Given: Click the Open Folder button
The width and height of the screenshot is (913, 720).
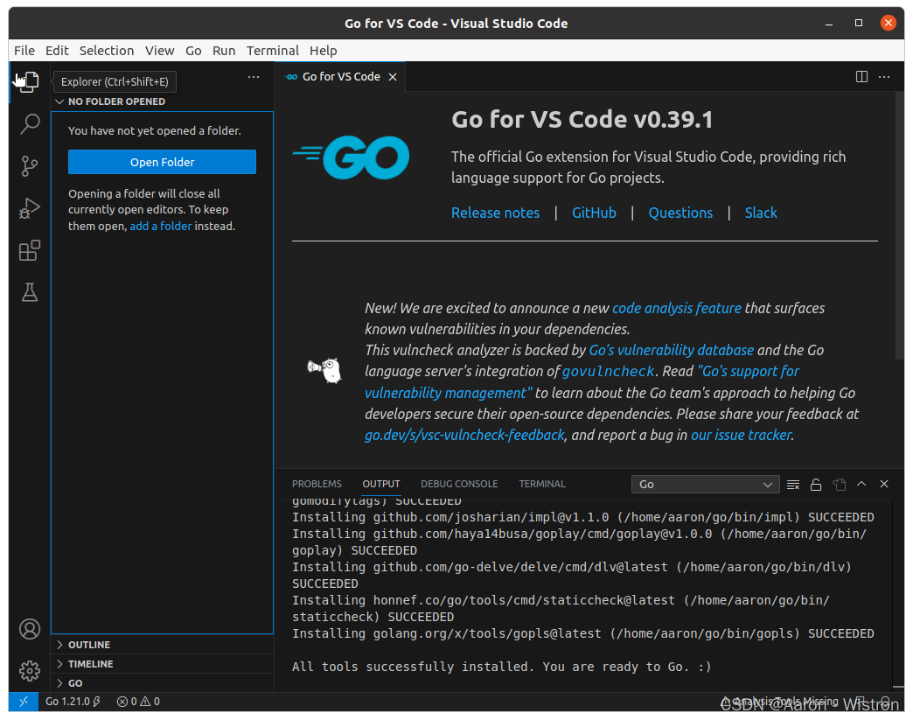Looking at the screenshot, I should point(162,162).
